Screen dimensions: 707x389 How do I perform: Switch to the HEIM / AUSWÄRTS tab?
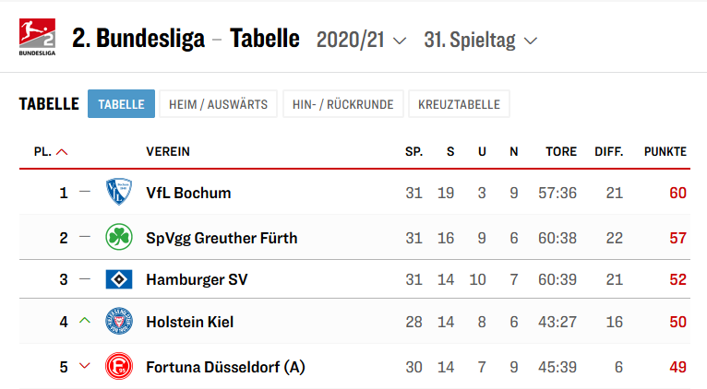pos(218,104)
